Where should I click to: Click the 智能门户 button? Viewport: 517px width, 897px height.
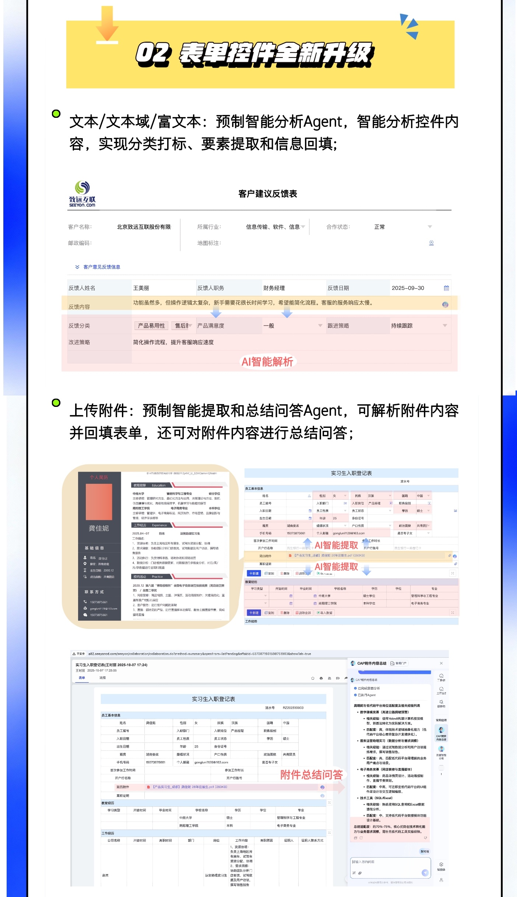tap(398, 663)
